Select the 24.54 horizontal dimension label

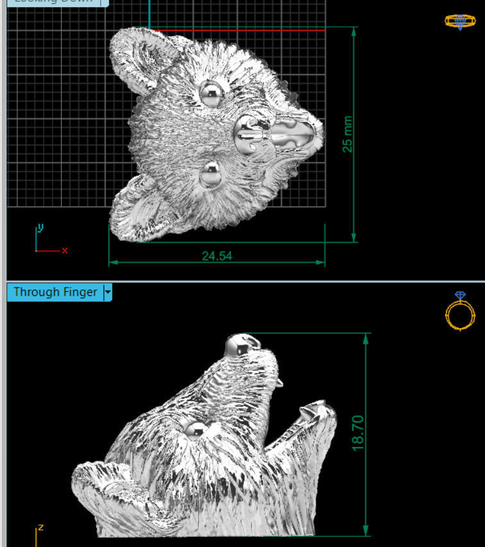point(217,256)
